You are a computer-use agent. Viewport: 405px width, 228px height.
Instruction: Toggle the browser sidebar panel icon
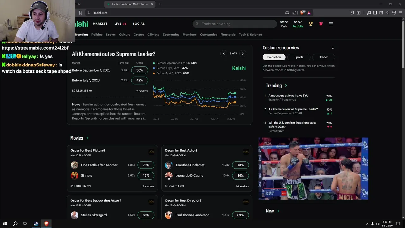click(375, 13)
